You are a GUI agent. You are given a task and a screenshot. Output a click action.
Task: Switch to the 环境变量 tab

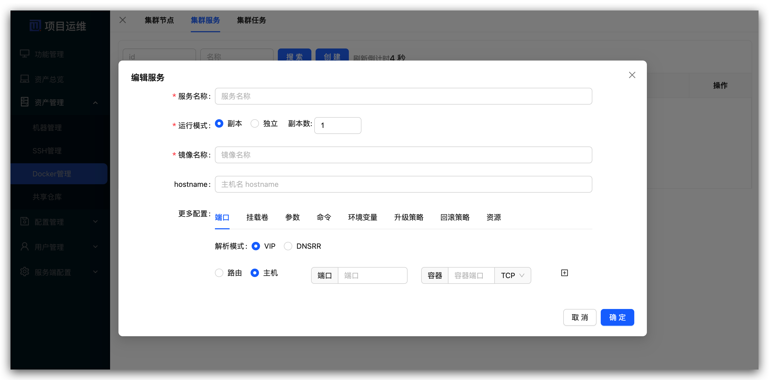pyautogui.click(x=362, y=217)
